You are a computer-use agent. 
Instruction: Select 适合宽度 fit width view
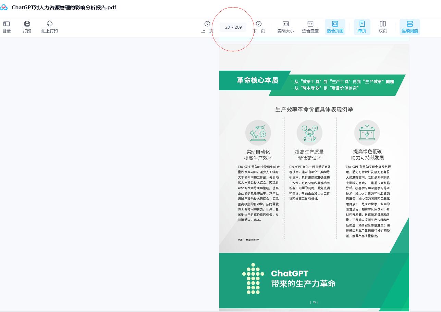point(310,27)
